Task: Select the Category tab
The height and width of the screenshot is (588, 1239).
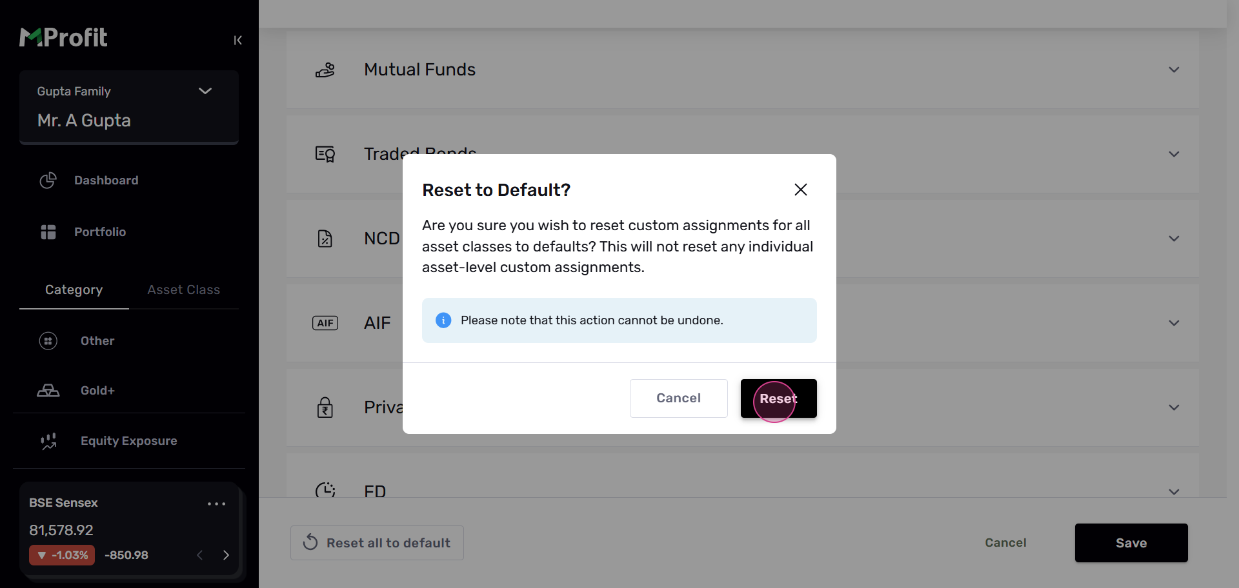Action: click(74, 290)
